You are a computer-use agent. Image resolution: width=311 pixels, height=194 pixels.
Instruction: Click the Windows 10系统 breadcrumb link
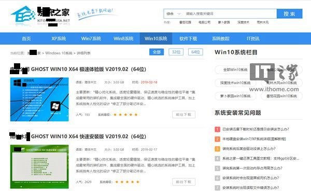click(59, 53)
